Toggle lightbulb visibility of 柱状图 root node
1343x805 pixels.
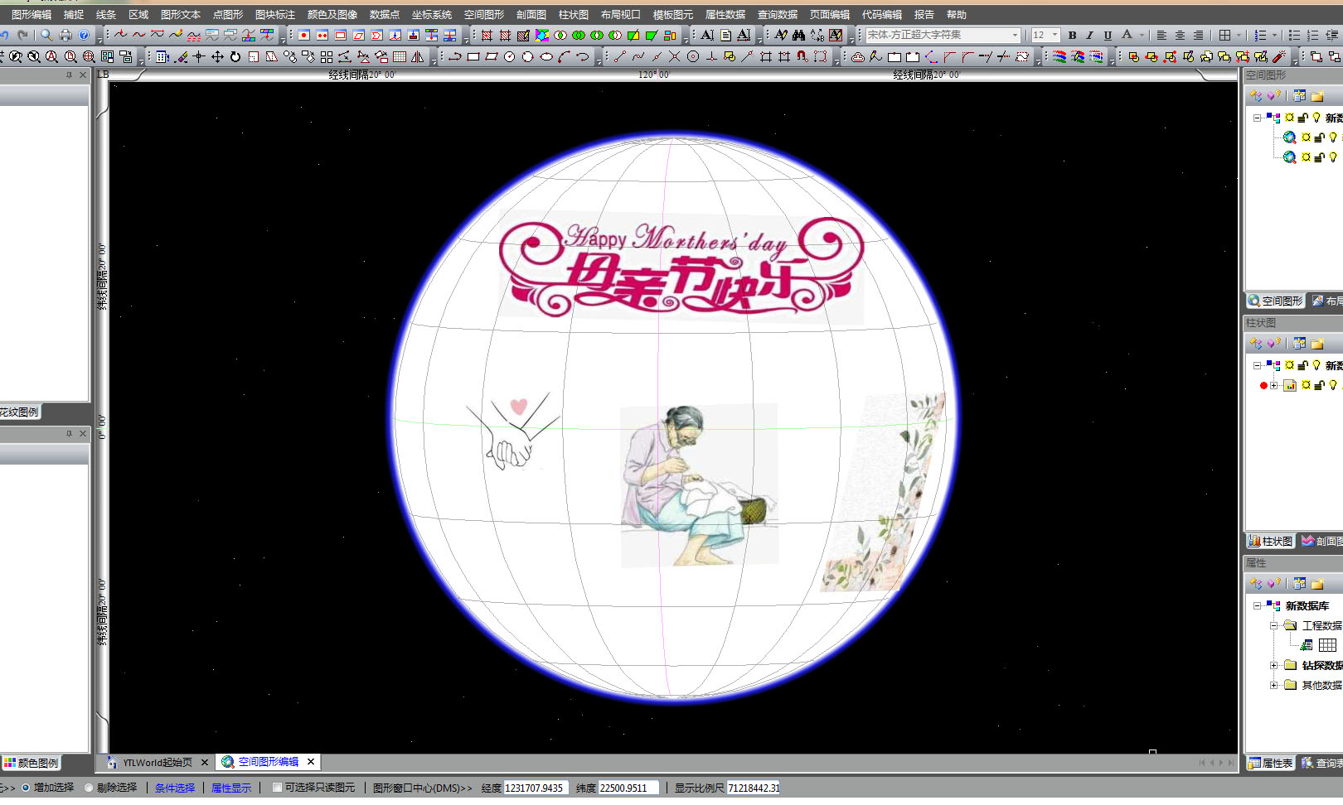click(x=1316, y=365)
